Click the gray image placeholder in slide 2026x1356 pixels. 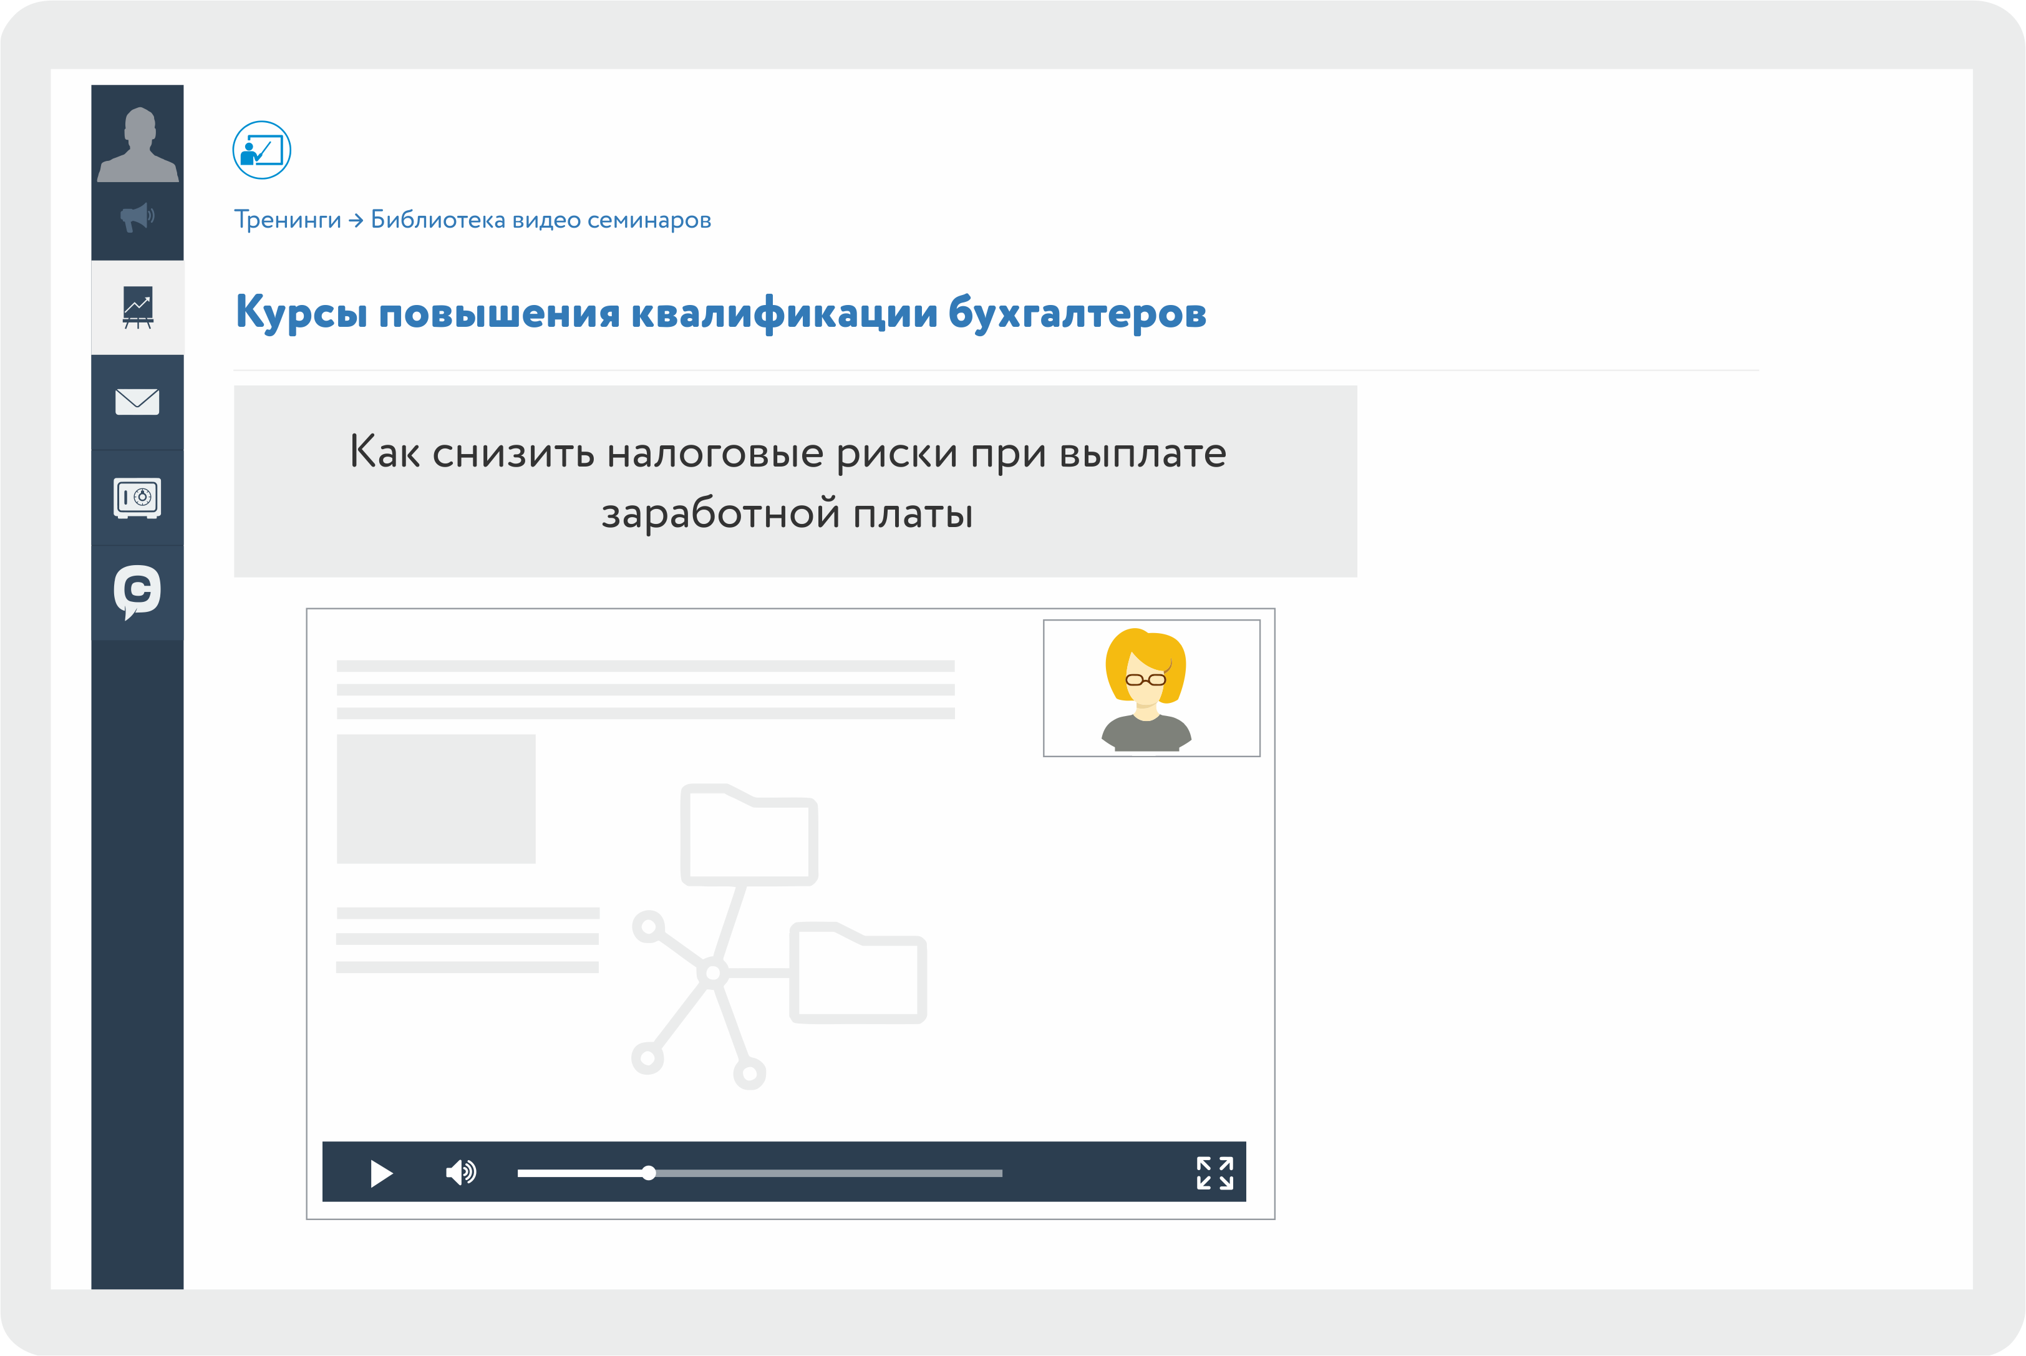436,798
